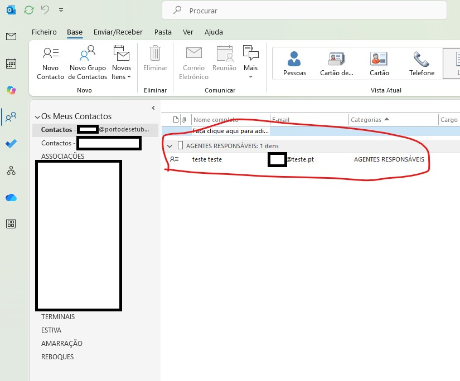This screenshot has width=460, height=381.
Task: Open the TERMINAIS contacts folder
Action: (58, 317)
